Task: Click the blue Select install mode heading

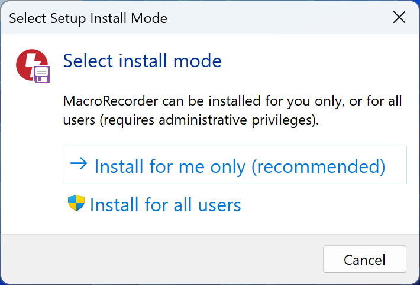Action: [x=142, y=60]
